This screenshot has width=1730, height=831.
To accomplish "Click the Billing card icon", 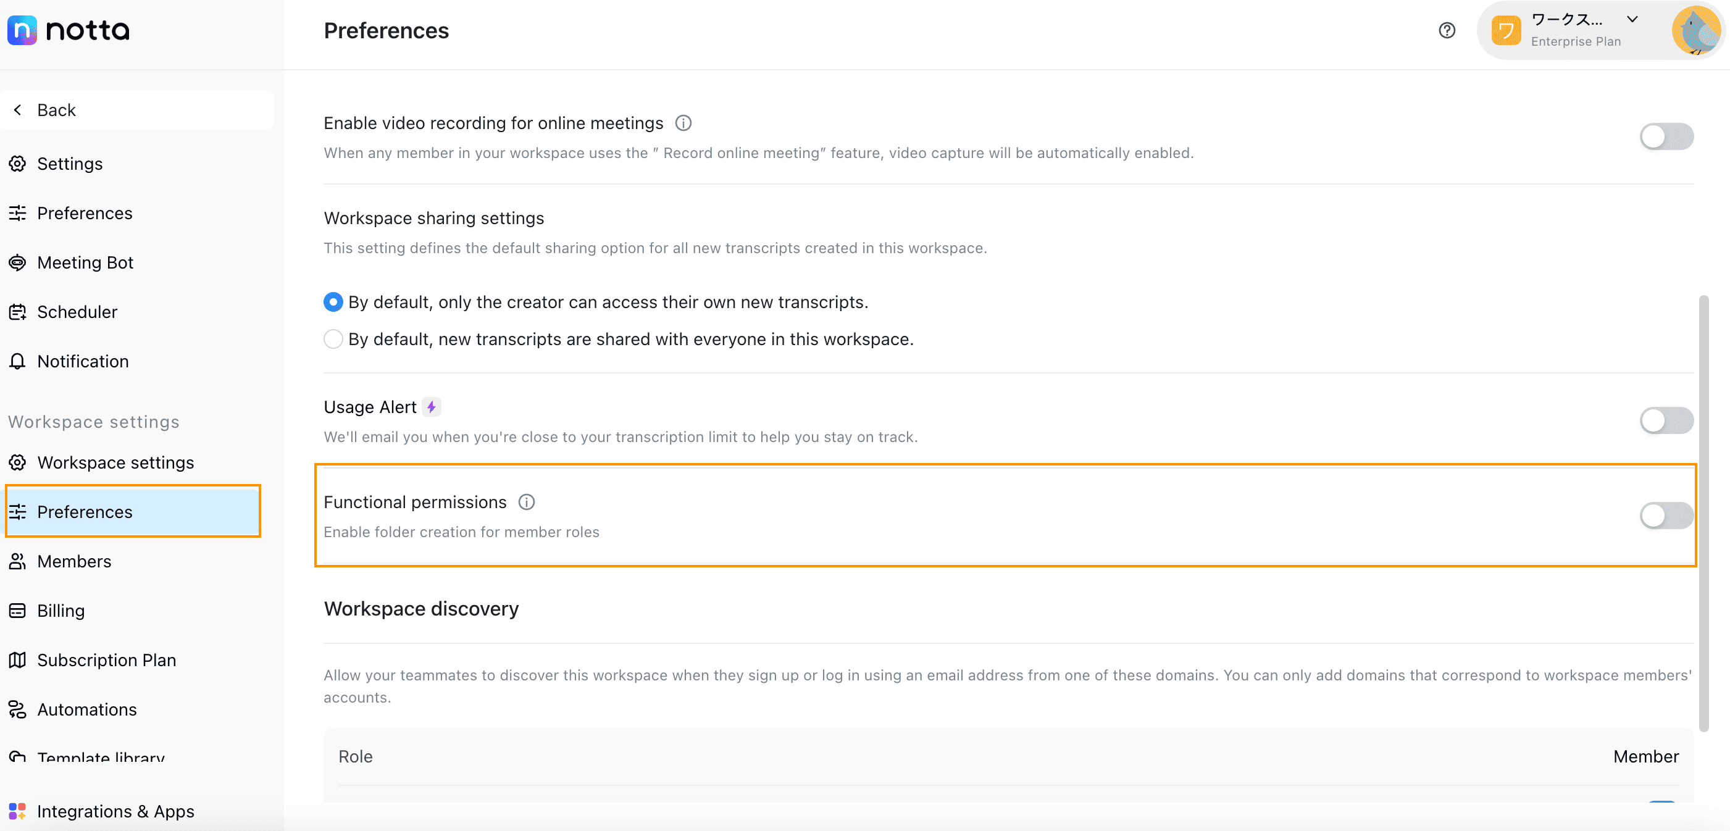I will (x=17, y=610).
